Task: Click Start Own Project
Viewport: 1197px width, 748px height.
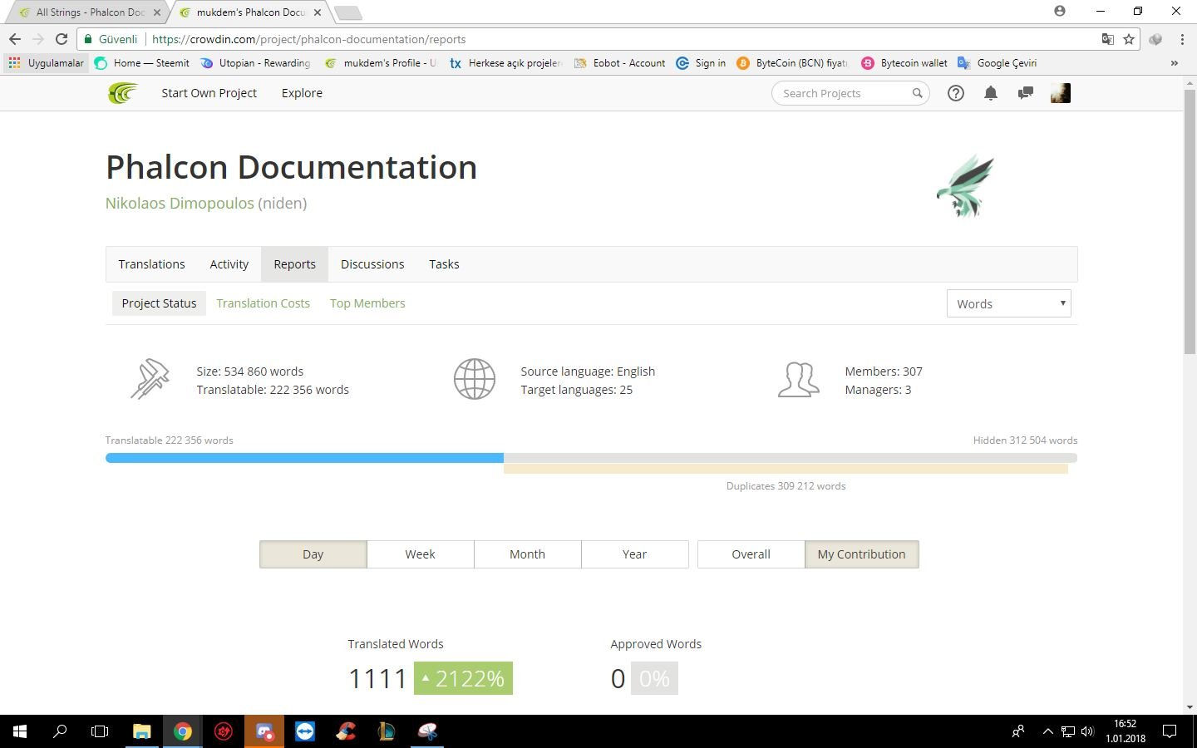Action: (209, 93)
